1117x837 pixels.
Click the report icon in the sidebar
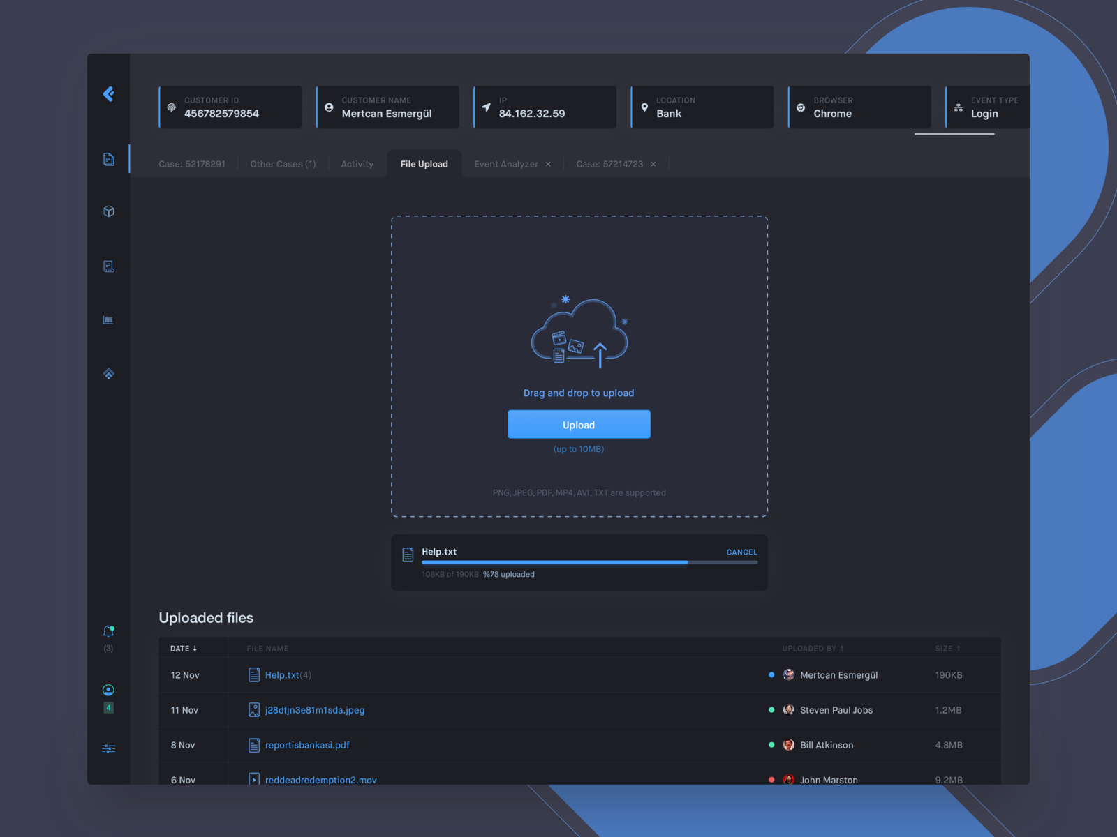(108, 266)
